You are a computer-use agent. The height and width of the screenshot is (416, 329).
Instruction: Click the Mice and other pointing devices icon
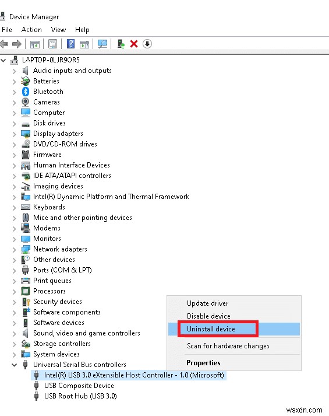click(26, 218)
